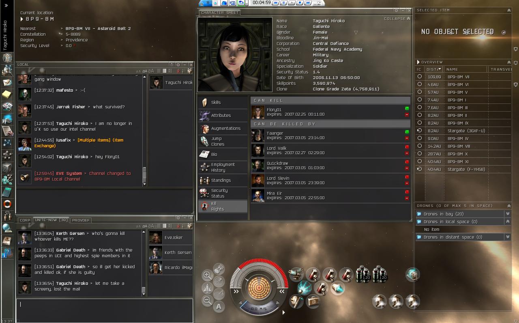The height and width of the screenshot is (323, 519).
Task: Click the HUD zoom out magnifier
Action: (207, 300)
